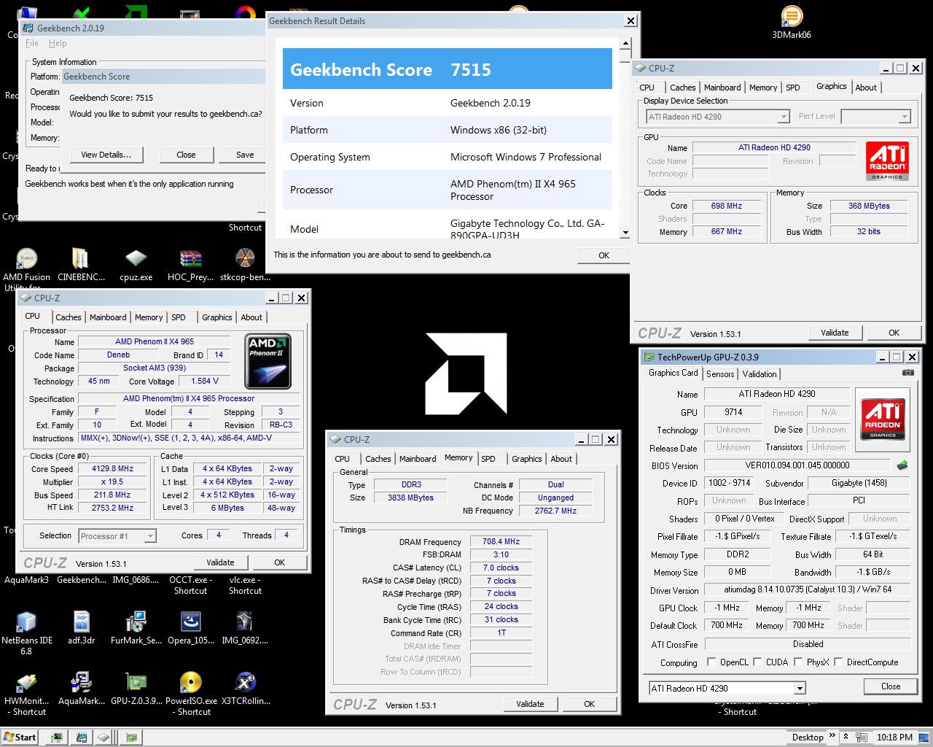Click the Windows Start button

[x=20, y=737]
